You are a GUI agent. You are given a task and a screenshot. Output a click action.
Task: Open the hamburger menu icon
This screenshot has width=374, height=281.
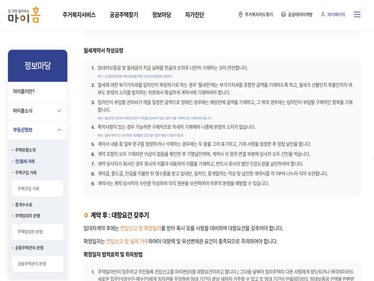(x=357, y=15)
